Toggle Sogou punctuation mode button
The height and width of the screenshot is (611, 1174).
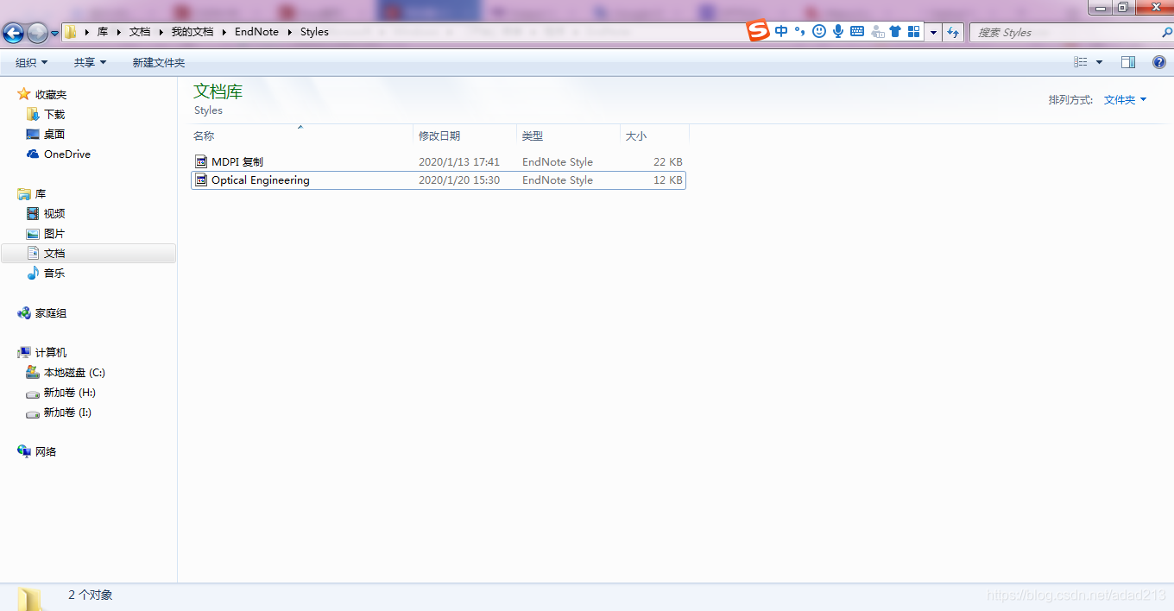click(800, 31)
